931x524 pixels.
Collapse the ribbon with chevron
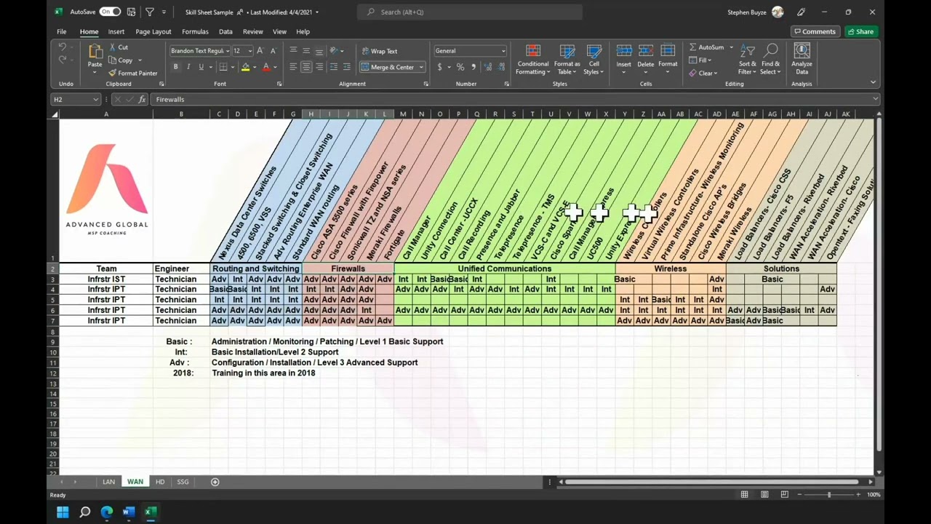[x=873, y=82]
